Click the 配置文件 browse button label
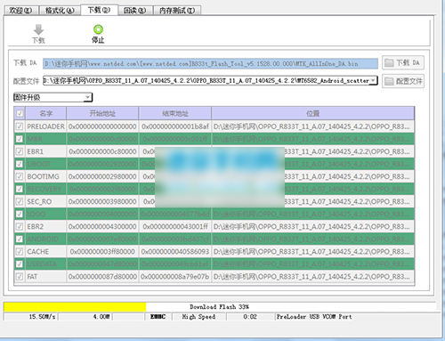This screenshot has height=341, width=445. 409,81
